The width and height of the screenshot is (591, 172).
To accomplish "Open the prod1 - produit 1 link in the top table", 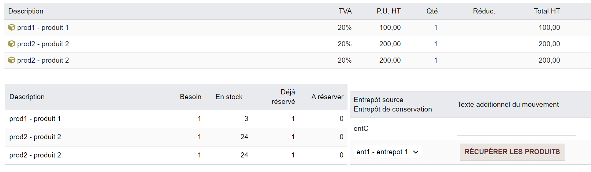I will click(x=43, y=28).
